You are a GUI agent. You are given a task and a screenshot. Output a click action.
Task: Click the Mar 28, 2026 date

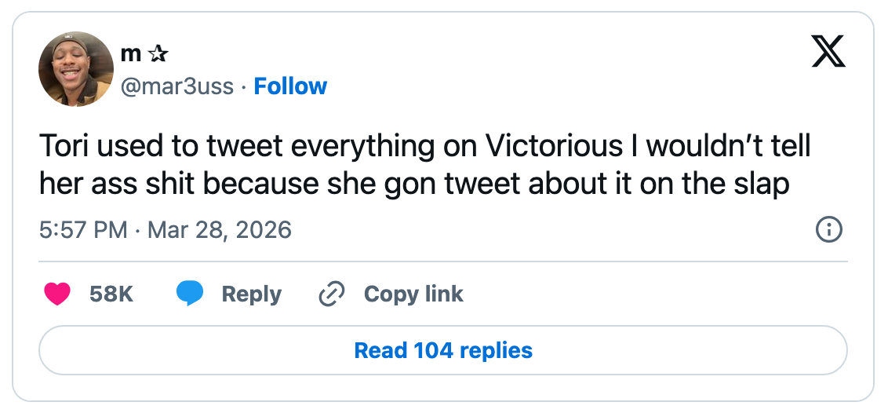(220, 230)
